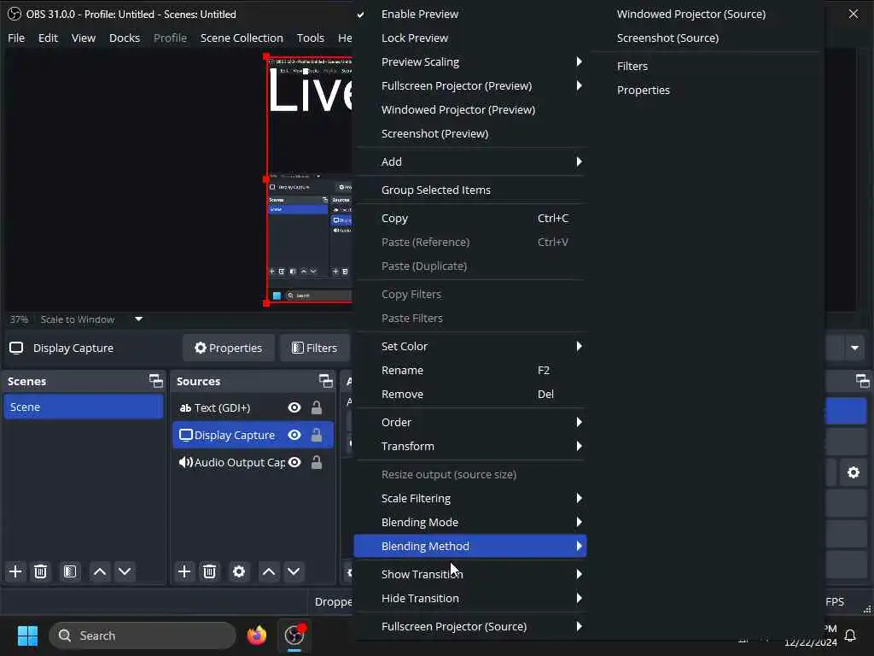
Task: Expand the Order submenu
Action: pyautogui.click(x=470, y=422)
